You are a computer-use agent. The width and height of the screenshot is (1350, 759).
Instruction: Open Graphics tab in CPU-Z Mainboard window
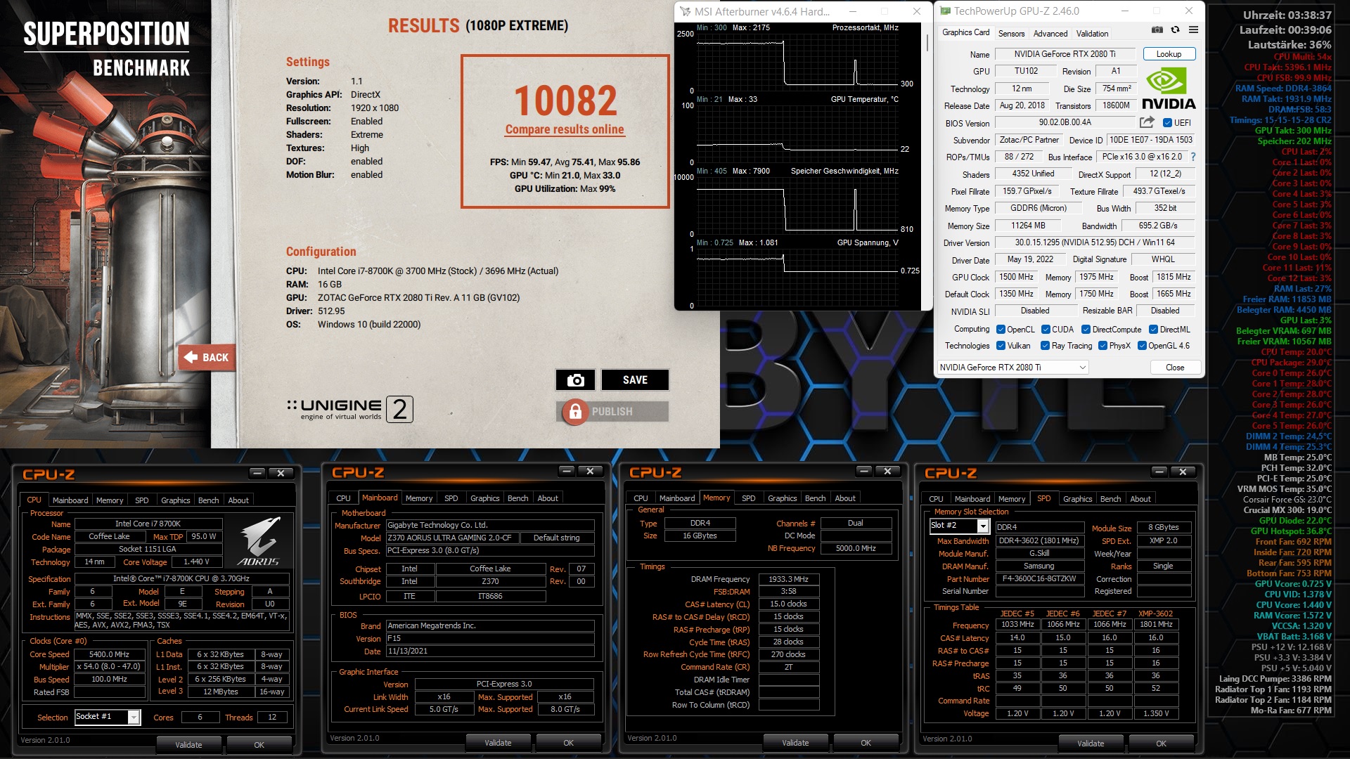coord(484,498)
